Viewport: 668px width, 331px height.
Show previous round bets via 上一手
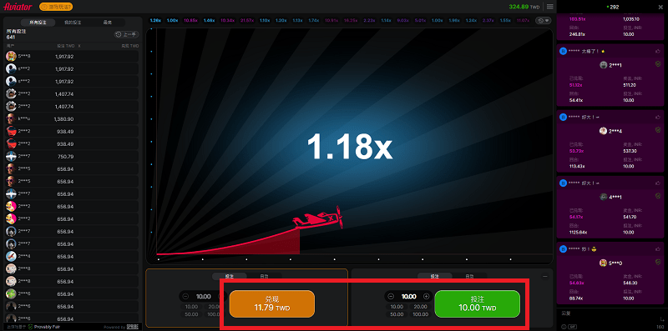tap(126, 34)
